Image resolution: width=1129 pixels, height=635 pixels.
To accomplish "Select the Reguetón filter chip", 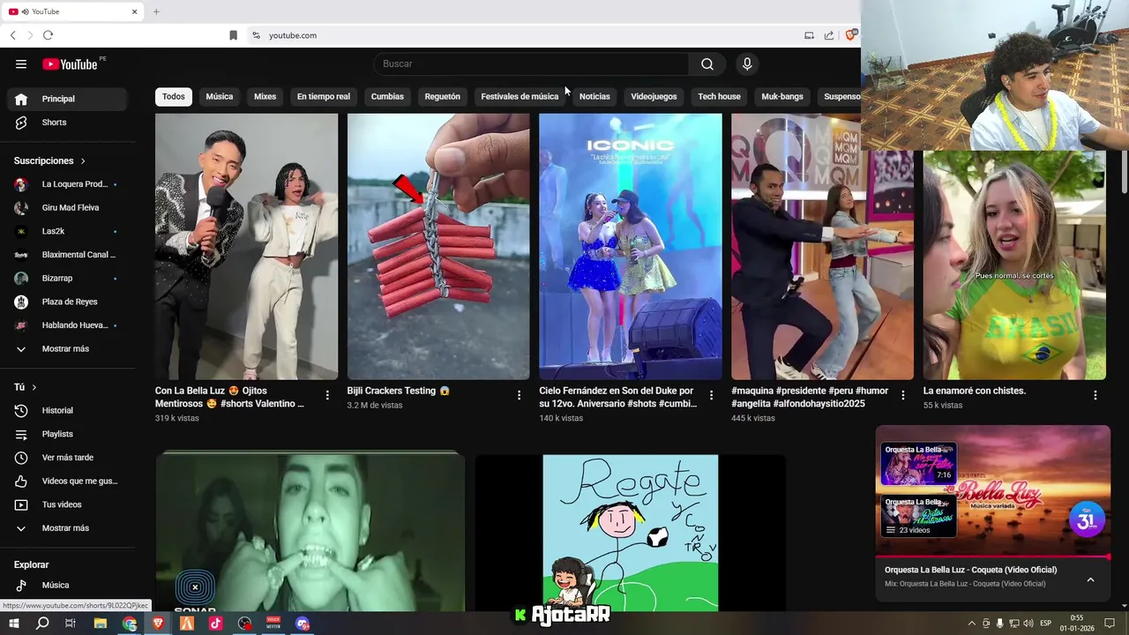I will pyautogui.click(x=442, y=96).
